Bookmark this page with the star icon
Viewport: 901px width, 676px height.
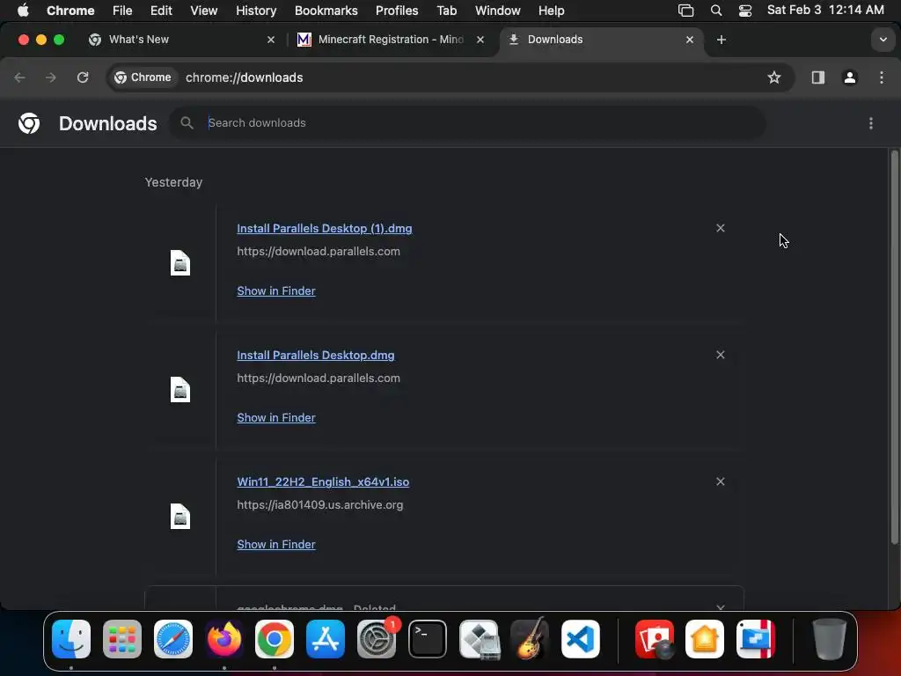774,77
